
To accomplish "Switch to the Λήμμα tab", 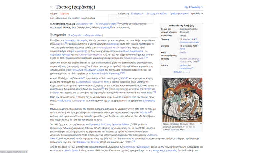I will [x=53, y=14].
